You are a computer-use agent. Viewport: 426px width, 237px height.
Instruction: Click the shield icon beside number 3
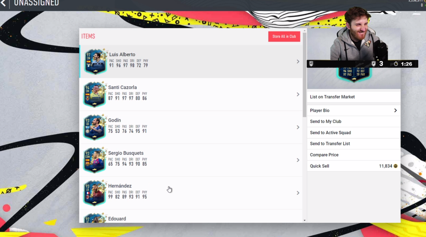point(373,64)
